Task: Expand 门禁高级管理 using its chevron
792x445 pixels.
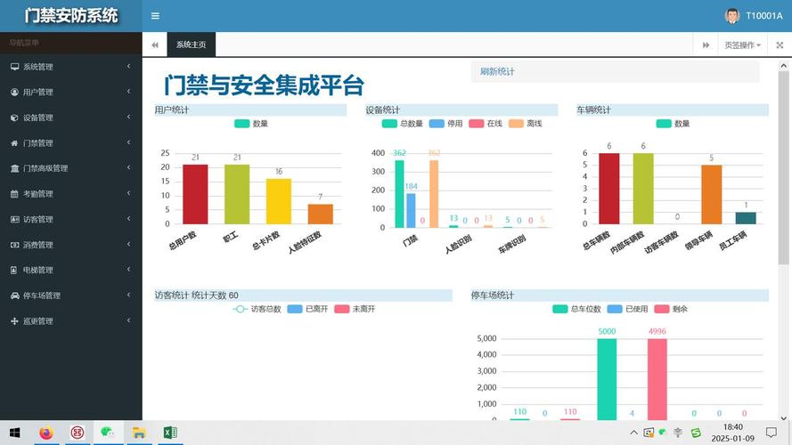Action: tap(129, 167)
